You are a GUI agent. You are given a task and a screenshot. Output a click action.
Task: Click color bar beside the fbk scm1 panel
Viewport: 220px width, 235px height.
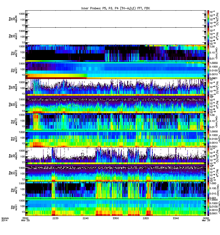208,208
